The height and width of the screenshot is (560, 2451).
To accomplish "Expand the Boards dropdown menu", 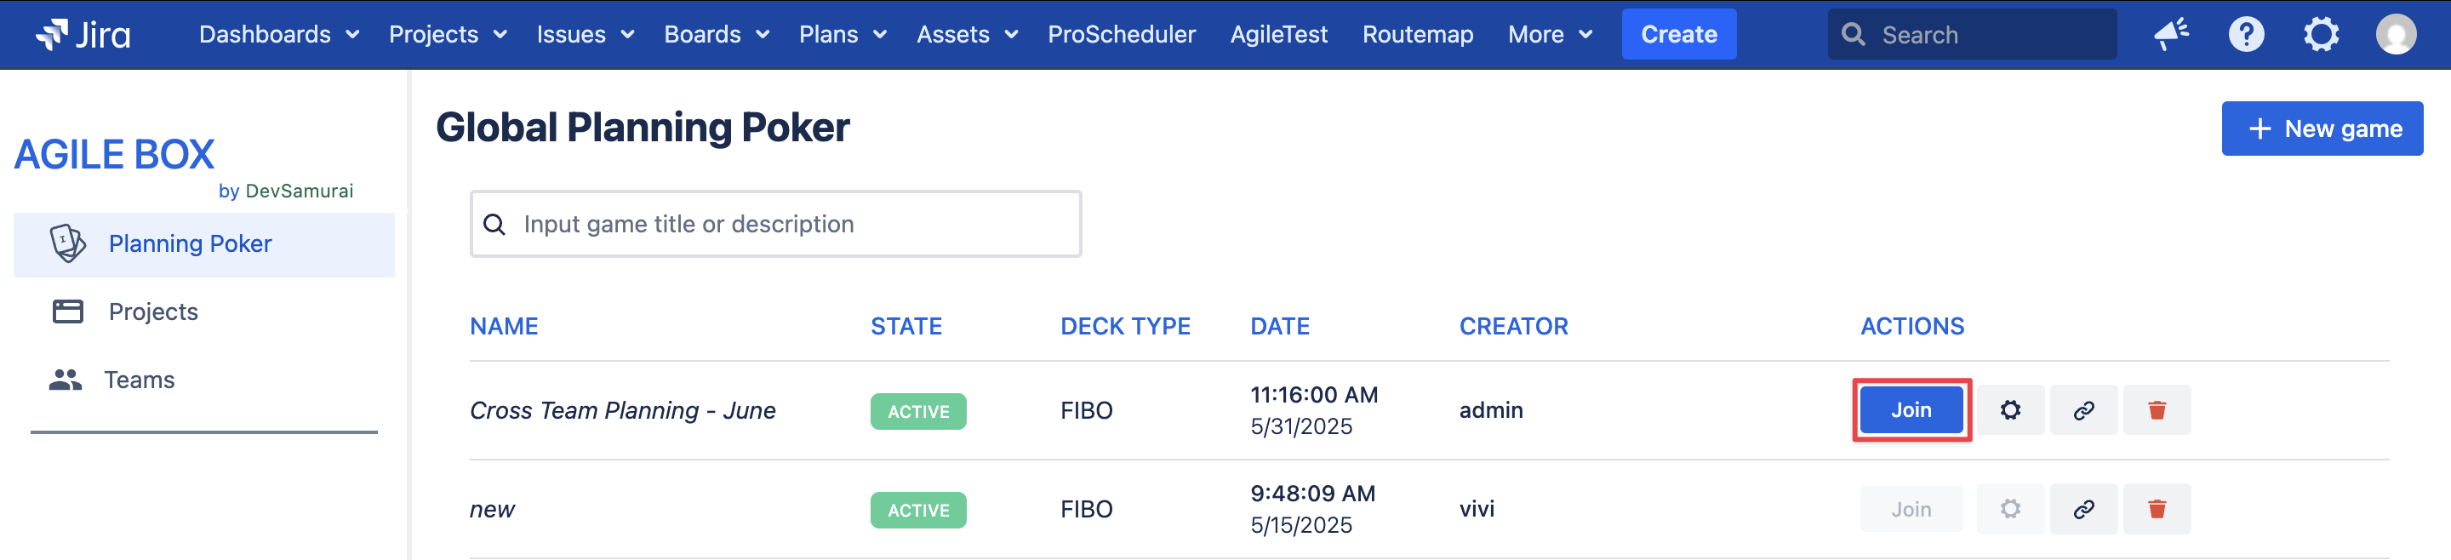I will [x=716, y=34].
